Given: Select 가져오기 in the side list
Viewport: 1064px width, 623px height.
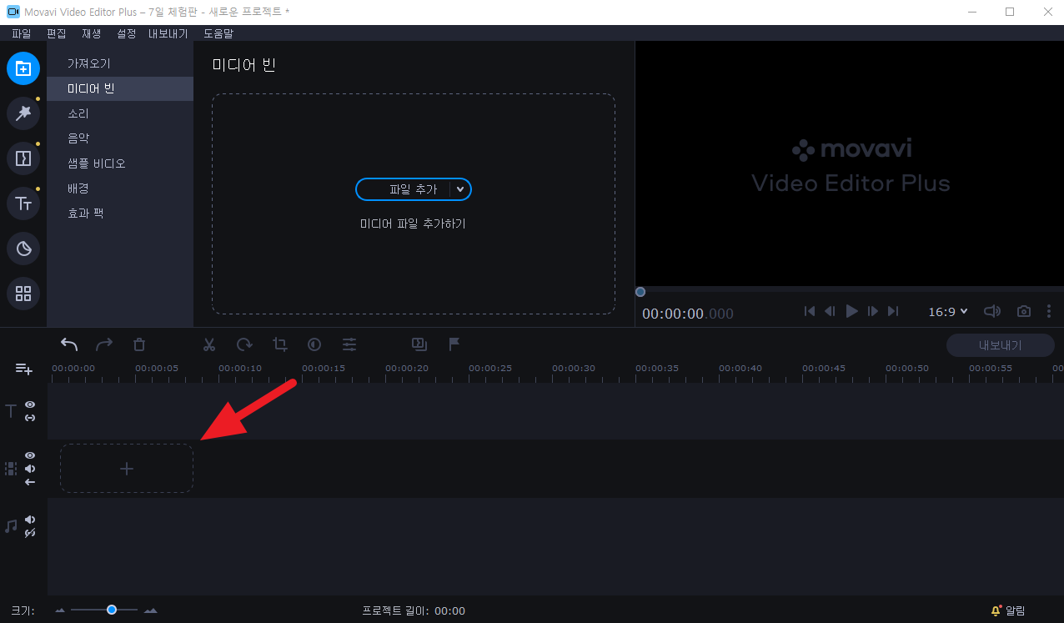Looking at the screenshot, I should tap(120, 63).
